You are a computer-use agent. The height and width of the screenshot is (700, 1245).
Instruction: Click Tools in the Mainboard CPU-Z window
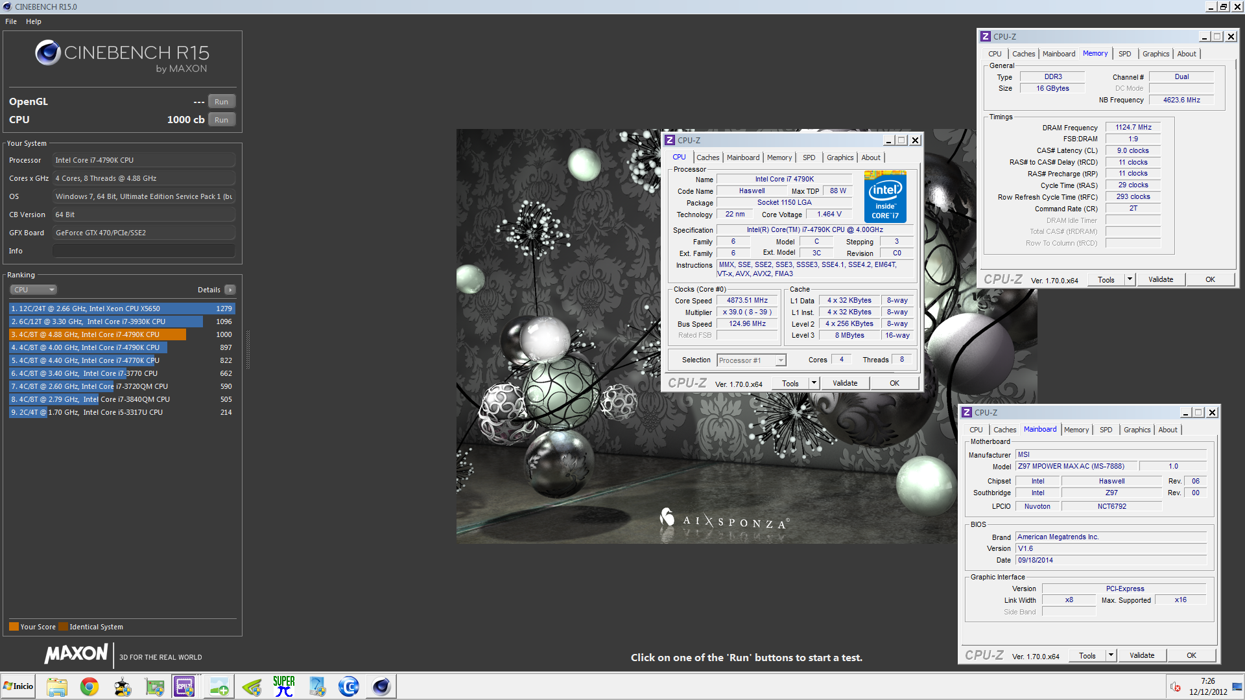(1087, 656)
